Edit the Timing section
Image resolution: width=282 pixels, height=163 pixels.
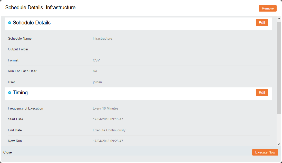(x=262, y=93)
